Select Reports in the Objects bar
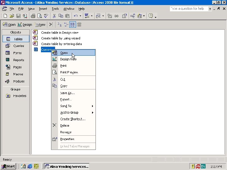Viewport: 227px width, 170px height. 16,60
